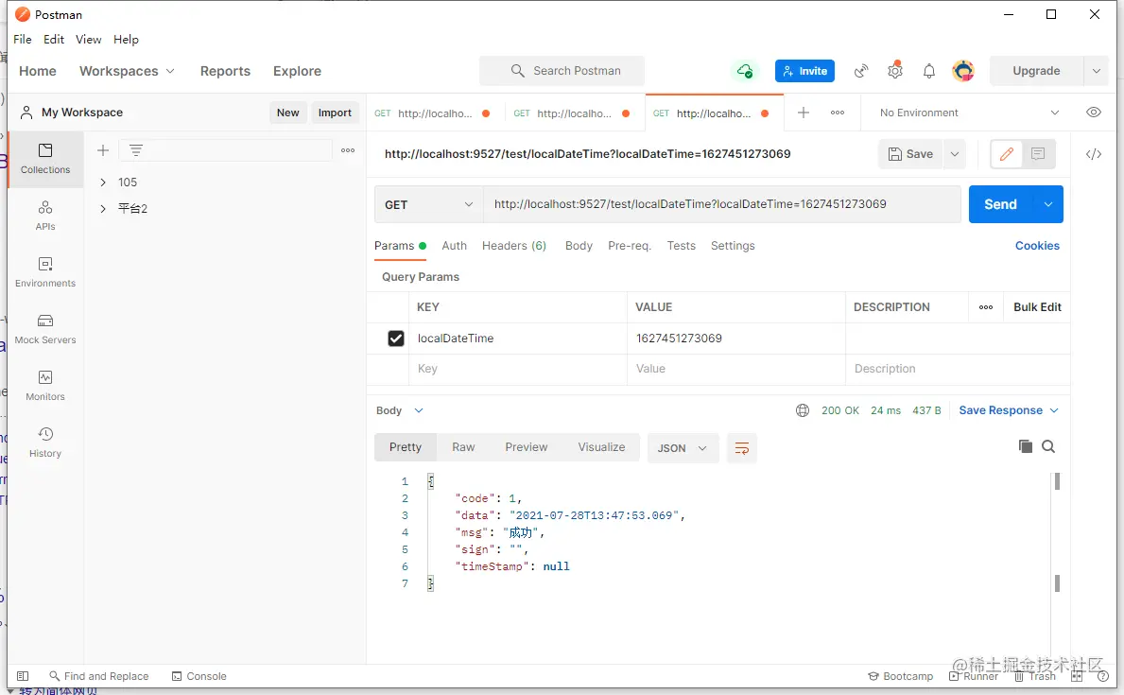1124x695 pixels.
Task: Click the user avatar icon
Action: pyautogui.click(x=962, y=70)
